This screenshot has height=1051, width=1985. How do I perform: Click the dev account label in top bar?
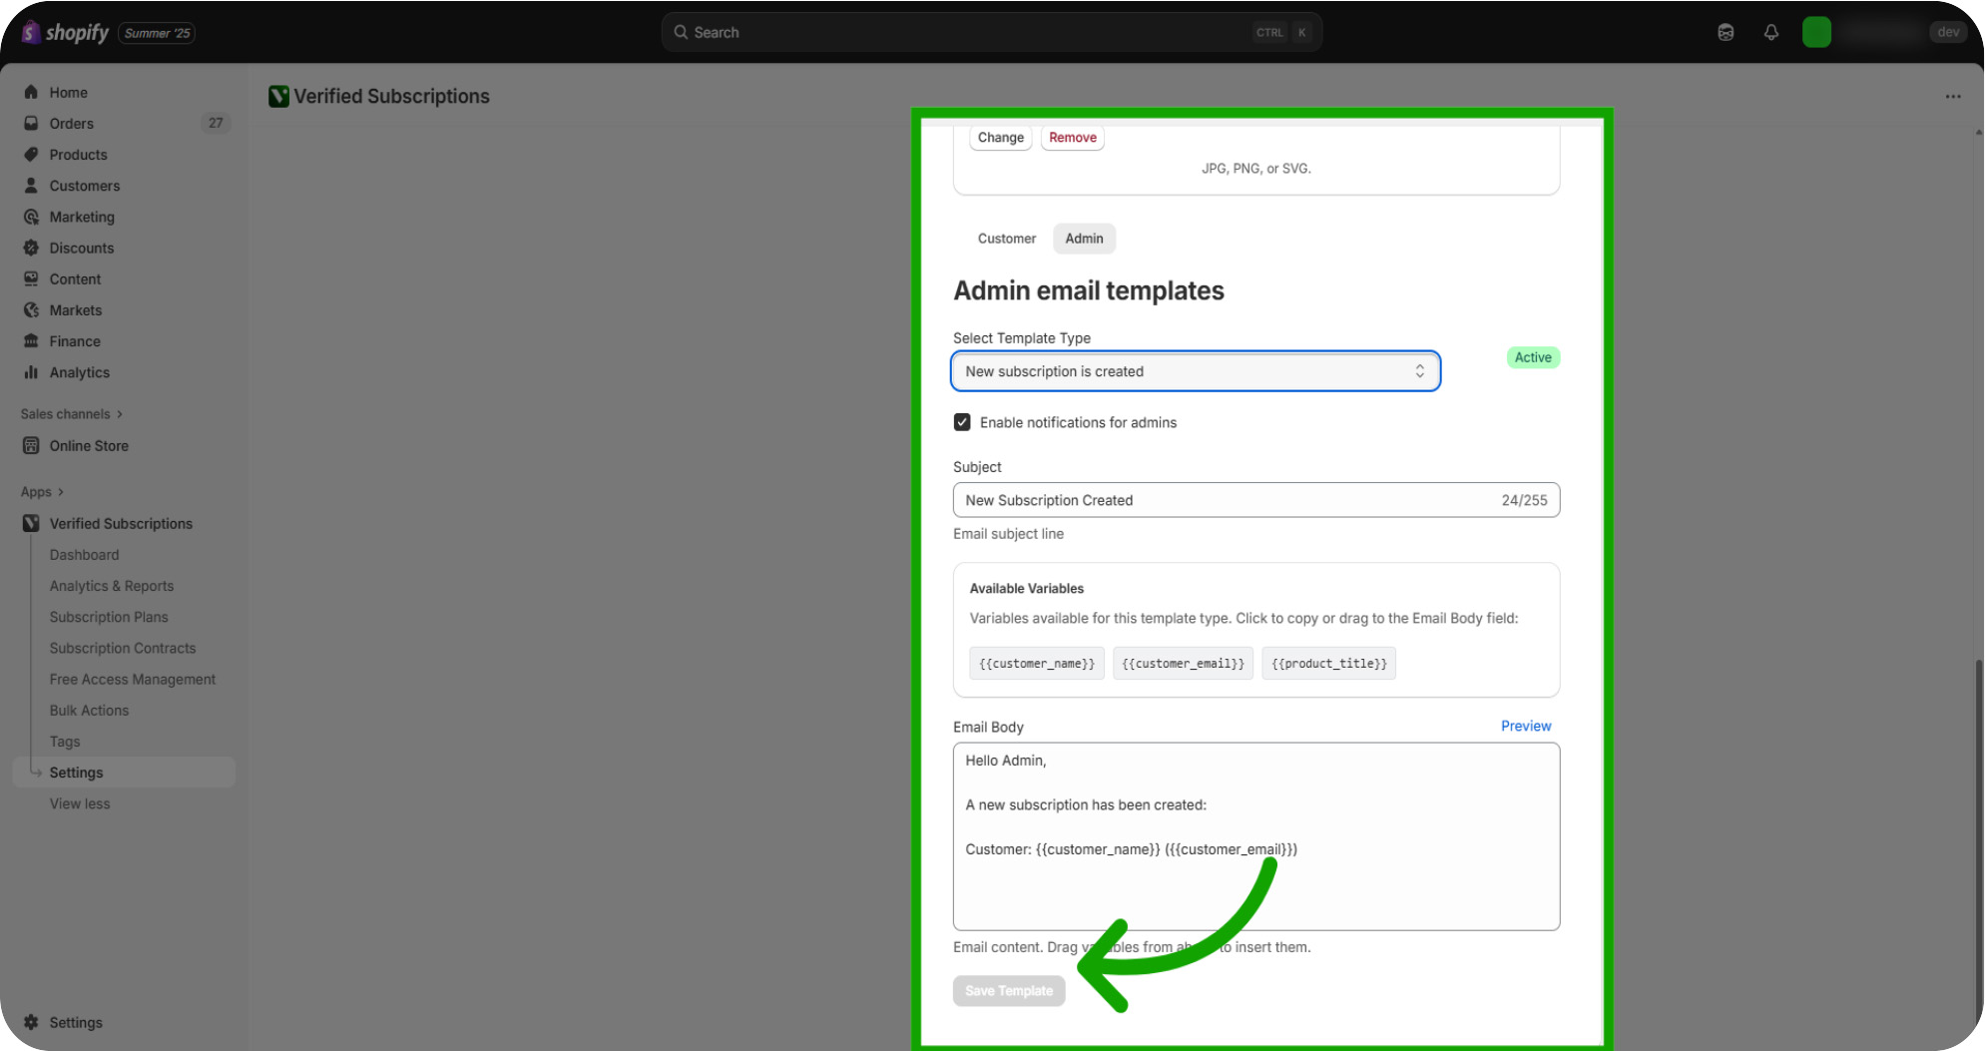pos(1948,32)
